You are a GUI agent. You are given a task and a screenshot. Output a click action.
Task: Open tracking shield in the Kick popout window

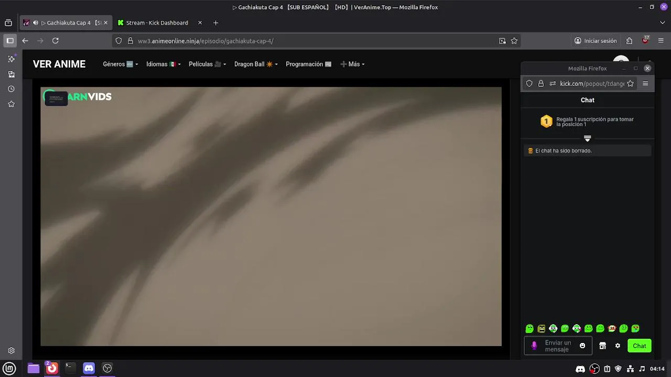coord(529,83)
